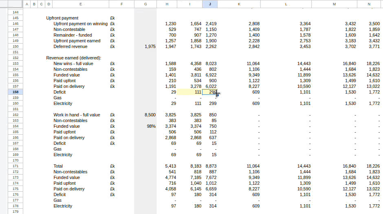This screenshot has height=214, width=383.
Task: Select cell 8,873 in Total row 171
Action: pyautogui.click(x=210, y=166)
